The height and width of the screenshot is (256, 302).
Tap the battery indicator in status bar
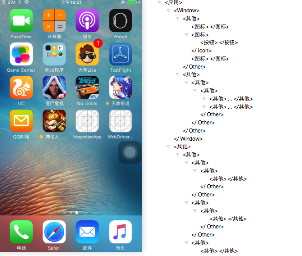coord(132,2)
